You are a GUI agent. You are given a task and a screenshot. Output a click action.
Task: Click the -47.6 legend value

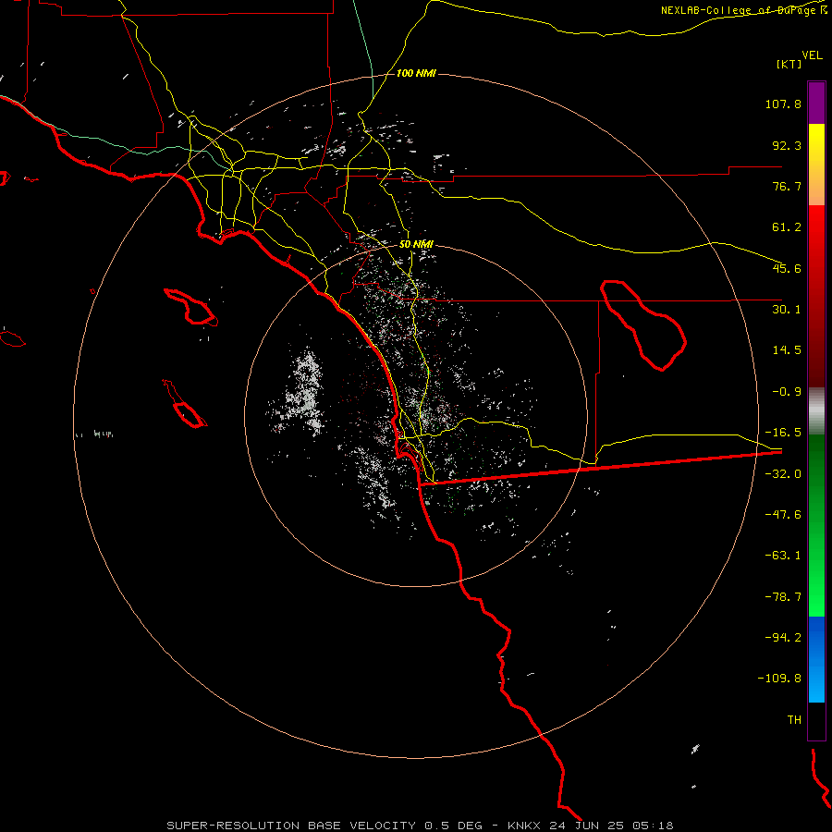click(x=783, y=515)
